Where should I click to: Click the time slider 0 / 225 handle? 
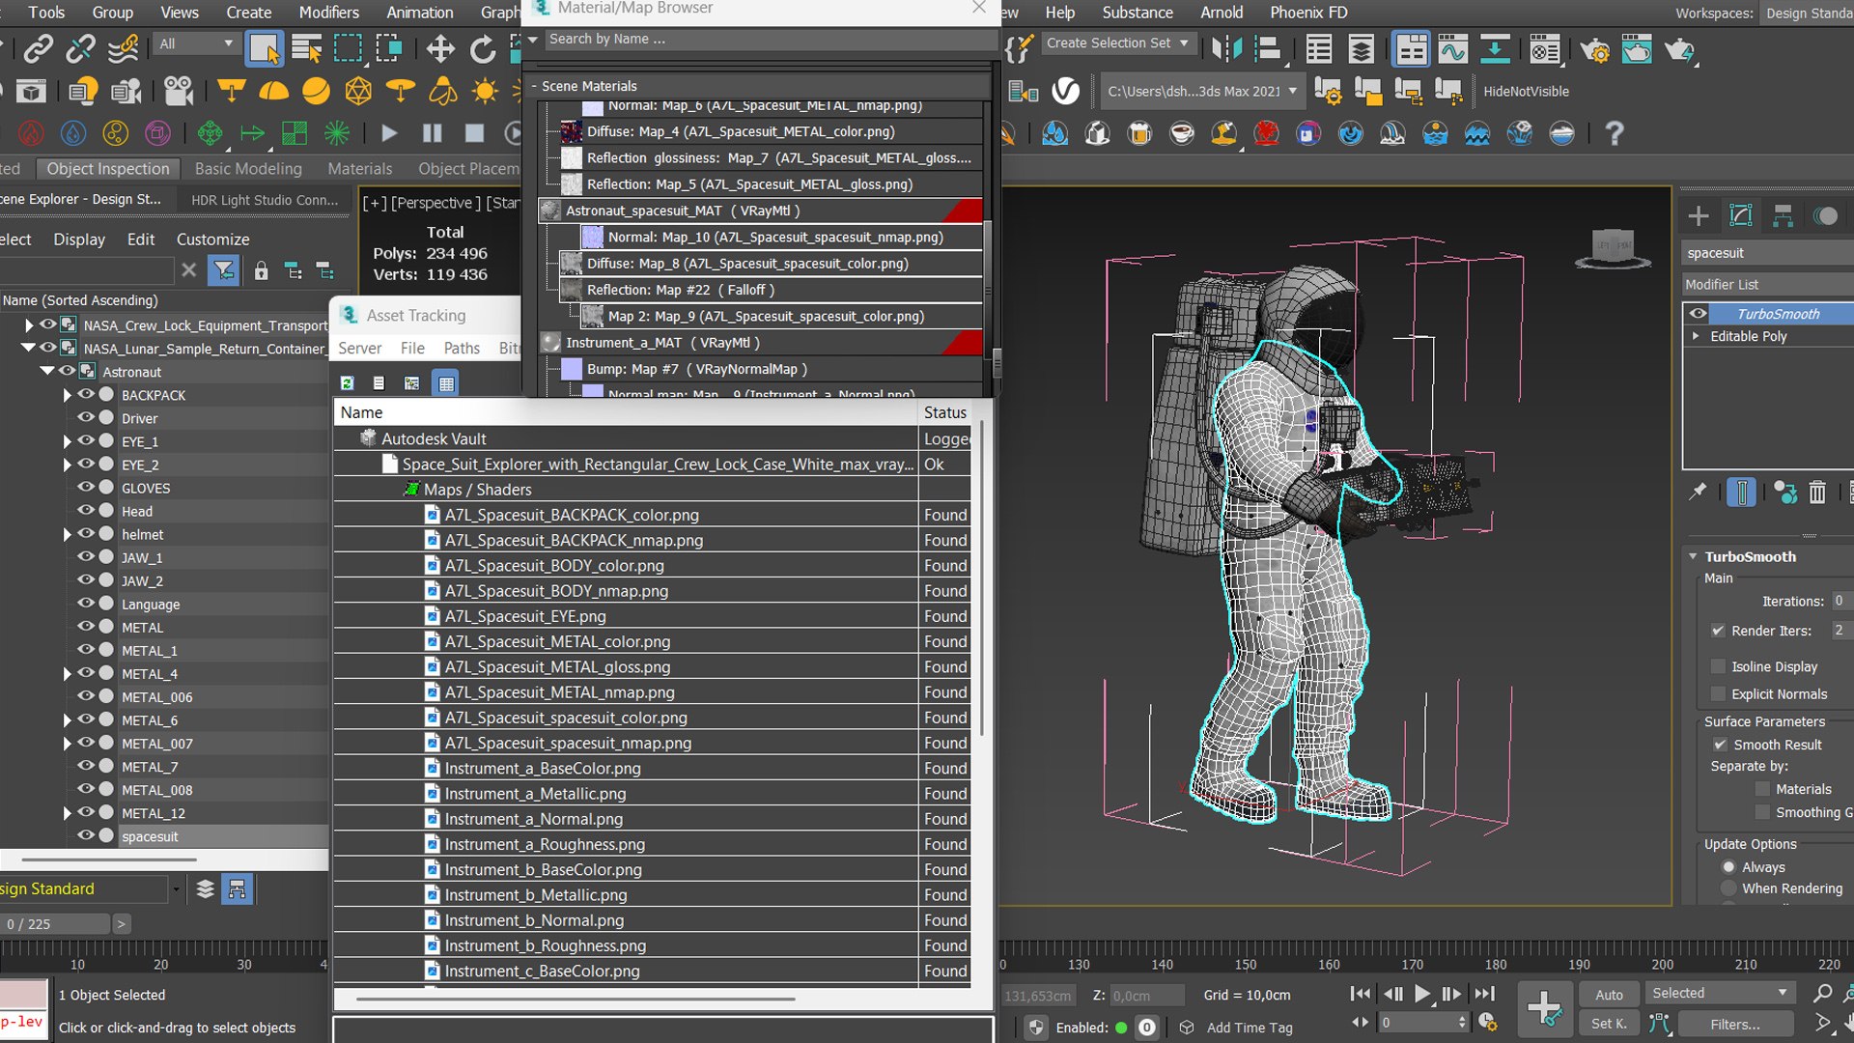tap(55, 924)
